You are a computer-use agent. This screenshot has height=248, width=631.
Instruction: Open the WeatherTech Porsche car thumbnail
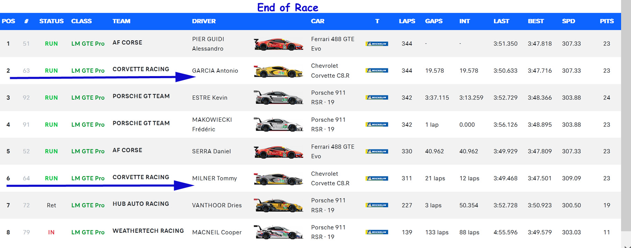click(x=278, y=232)
